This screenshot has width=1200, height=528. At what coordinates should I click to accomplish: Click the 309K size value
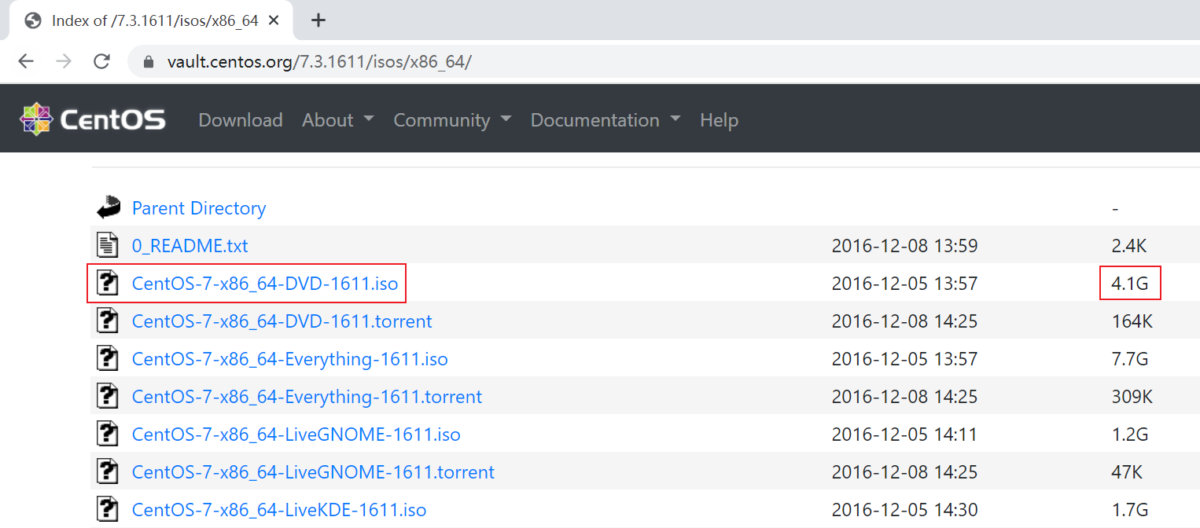1132,397
